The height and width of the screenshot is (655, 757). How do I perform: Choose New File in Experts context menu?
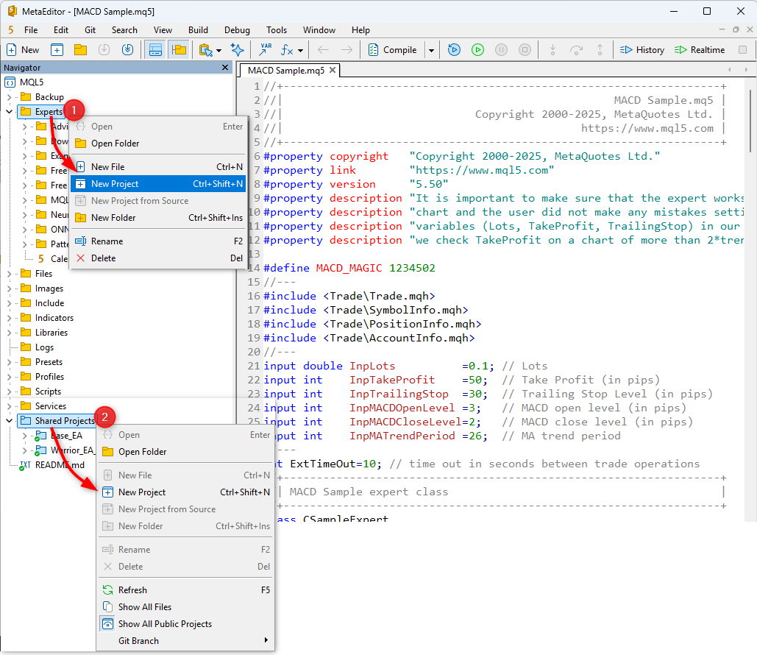158,166
